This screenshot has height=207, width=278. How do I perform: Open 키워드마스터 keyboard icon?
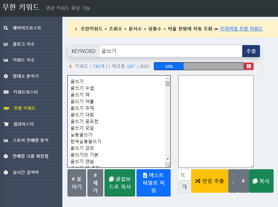[x=6, y=92]
